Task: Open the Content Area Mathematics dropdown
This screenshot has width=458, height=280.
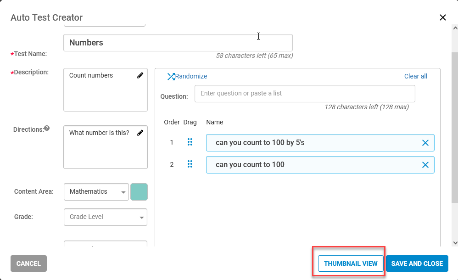Action: 96,192
